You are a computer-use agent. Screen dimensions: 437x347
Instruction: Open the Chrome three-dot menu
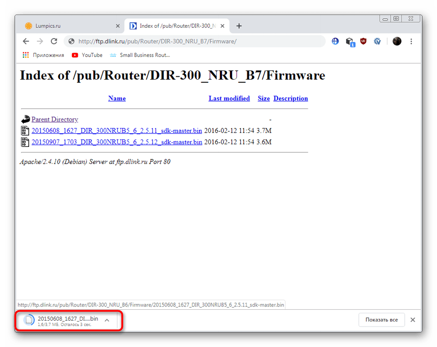click(411, 41)
